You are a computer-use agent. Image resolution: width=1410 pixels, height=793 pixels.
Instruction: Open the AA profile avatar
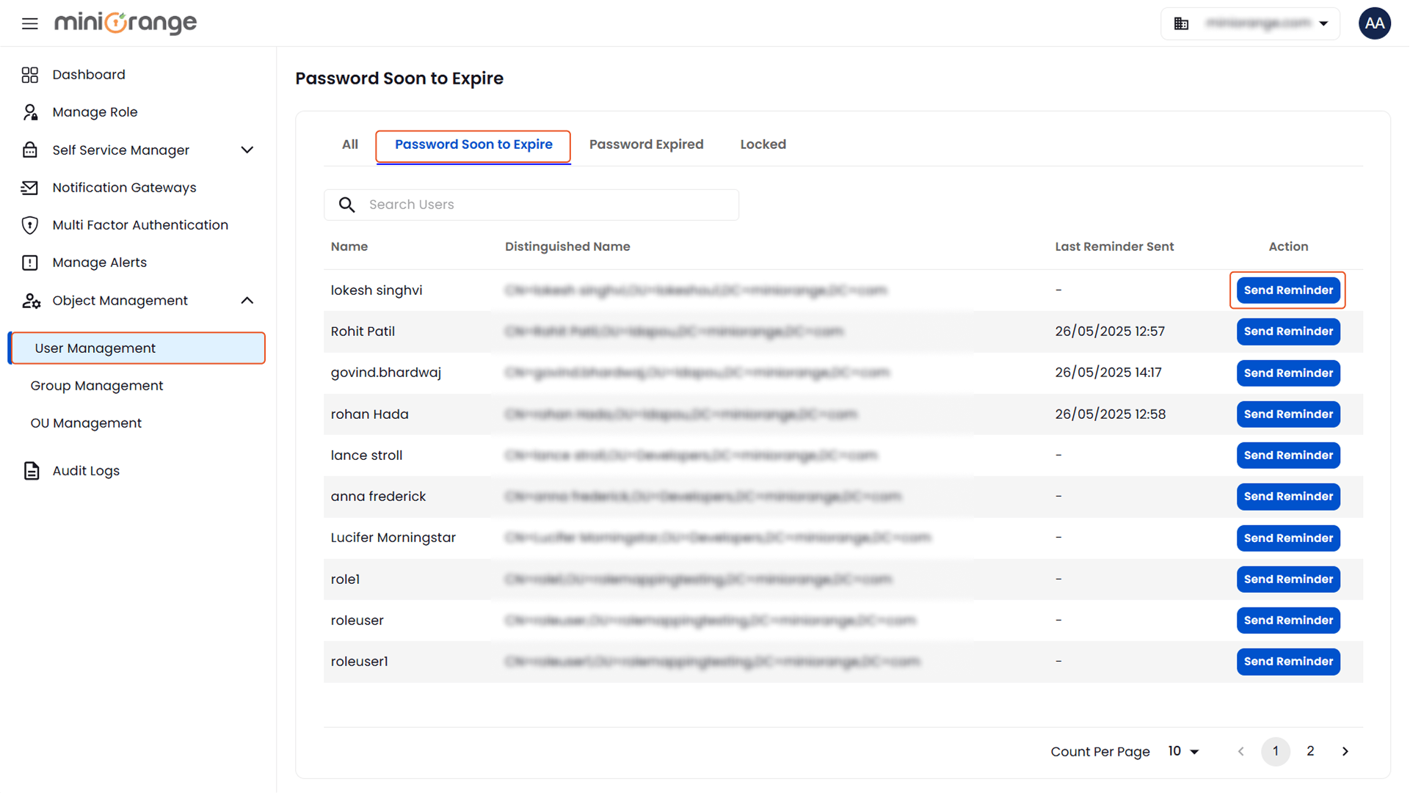[x=1374, y=23]
